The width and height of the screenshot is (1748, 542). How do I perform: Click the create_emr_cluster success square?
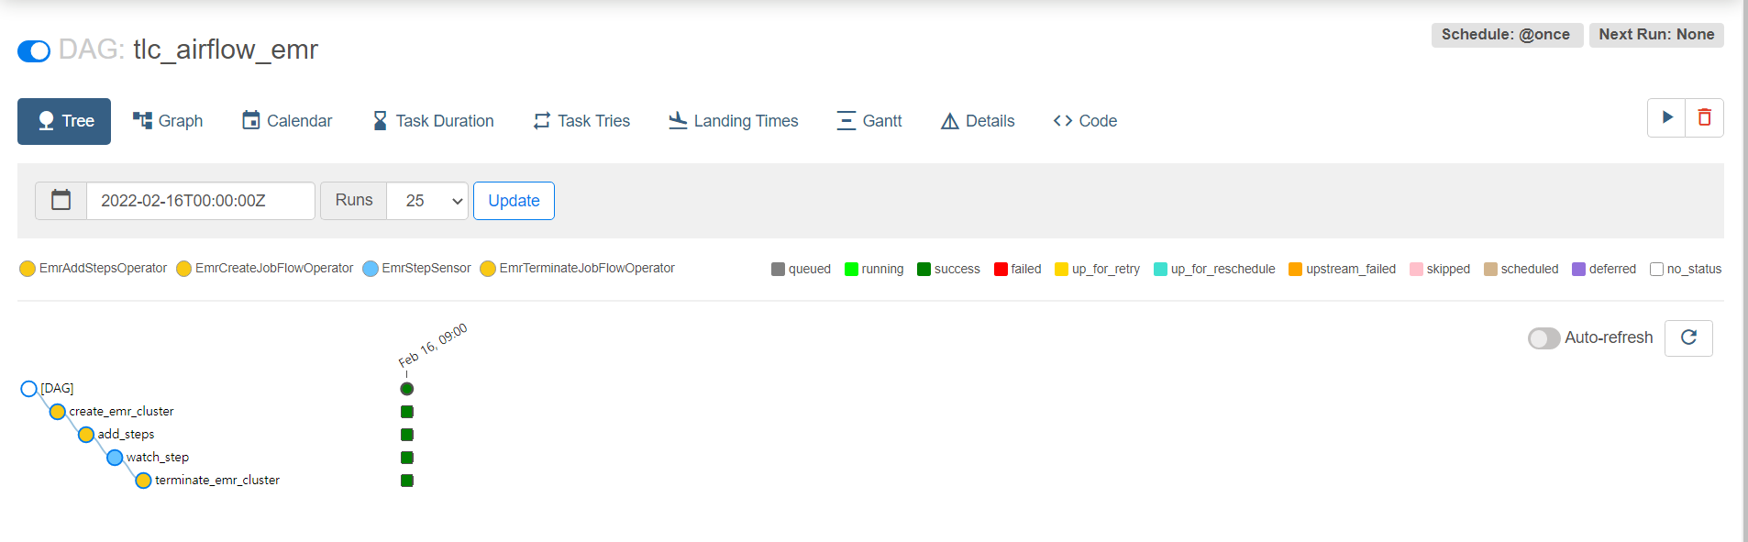pos(407,412)
